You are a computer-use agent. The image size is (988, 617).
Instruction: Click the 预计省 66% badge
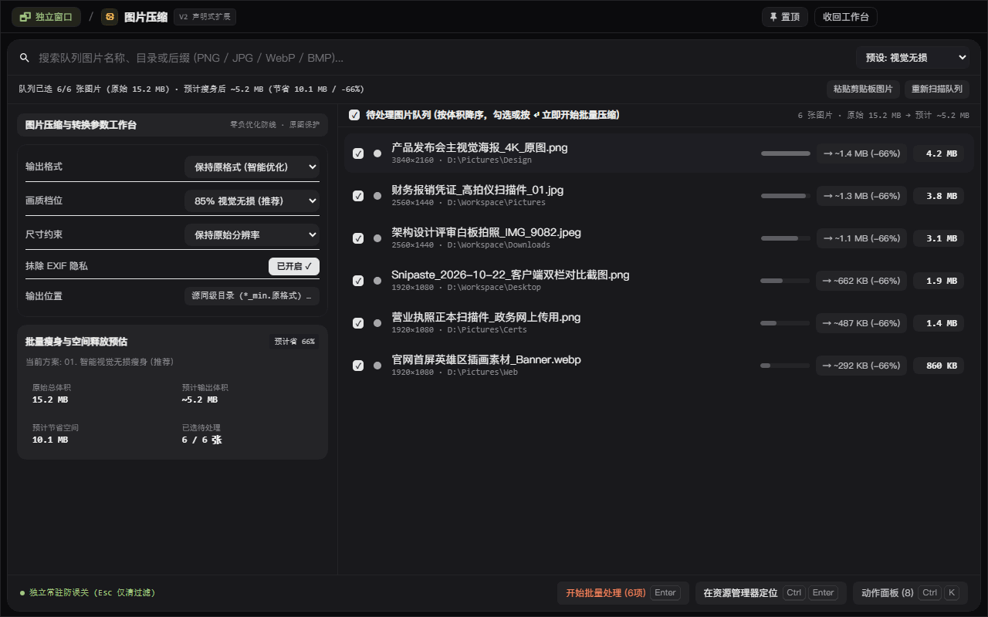[295, 342]
